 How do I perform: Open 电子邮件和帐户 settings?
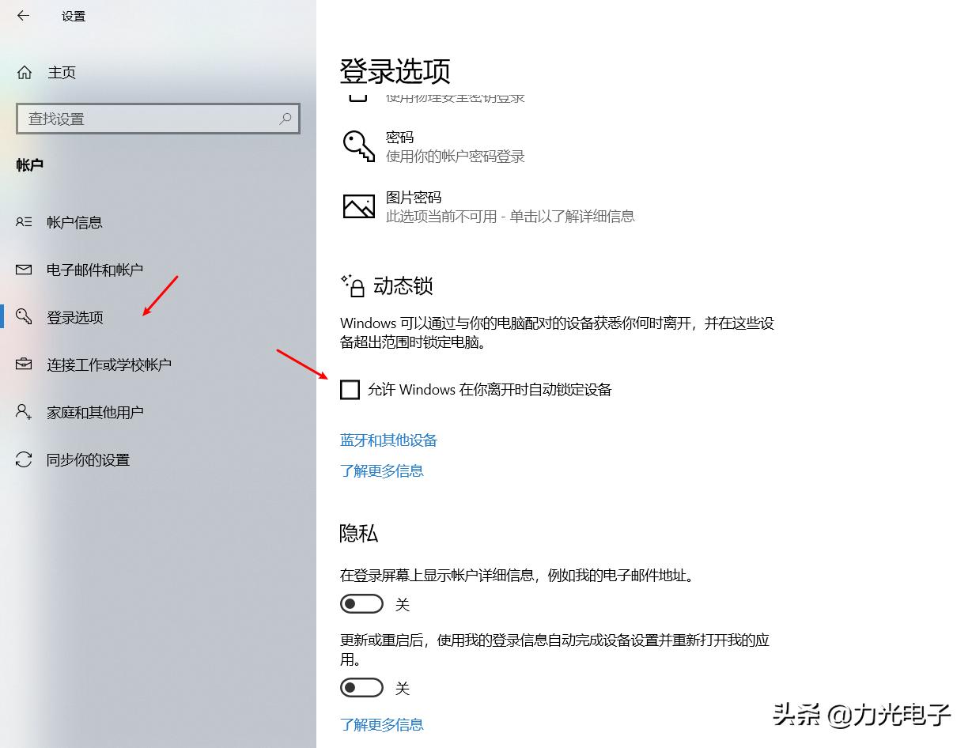[95, 270]
